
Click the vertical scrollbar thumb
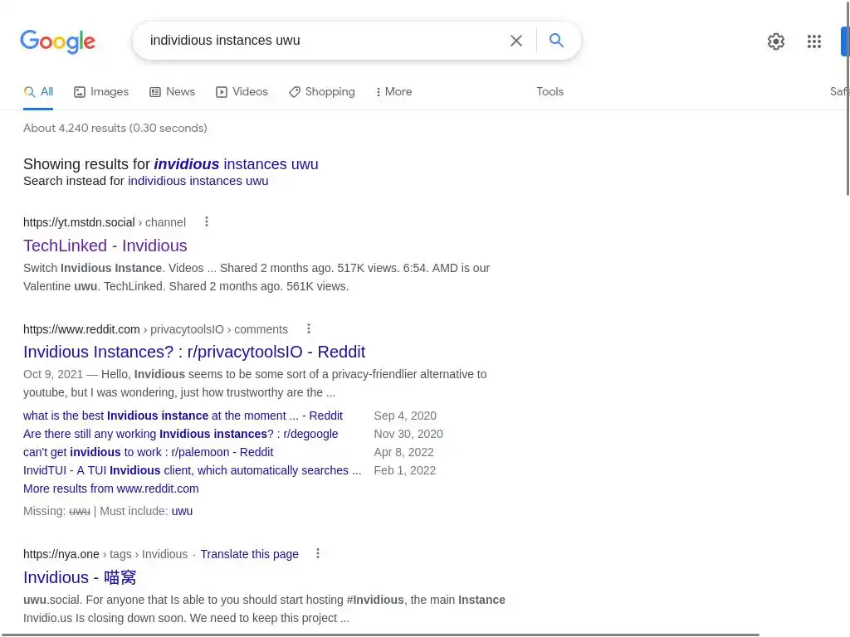[x=848, y=98]
